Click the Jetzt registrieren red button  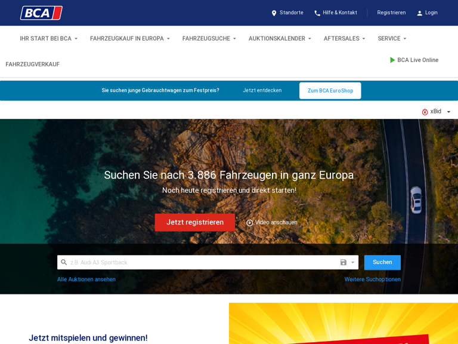[195, 222]
